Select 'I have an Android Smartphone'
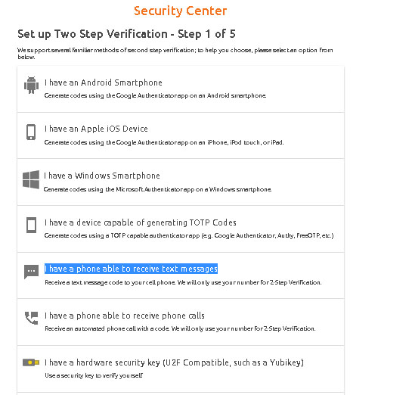Viewport: 412px width, 395px height. tap(181, 89)
